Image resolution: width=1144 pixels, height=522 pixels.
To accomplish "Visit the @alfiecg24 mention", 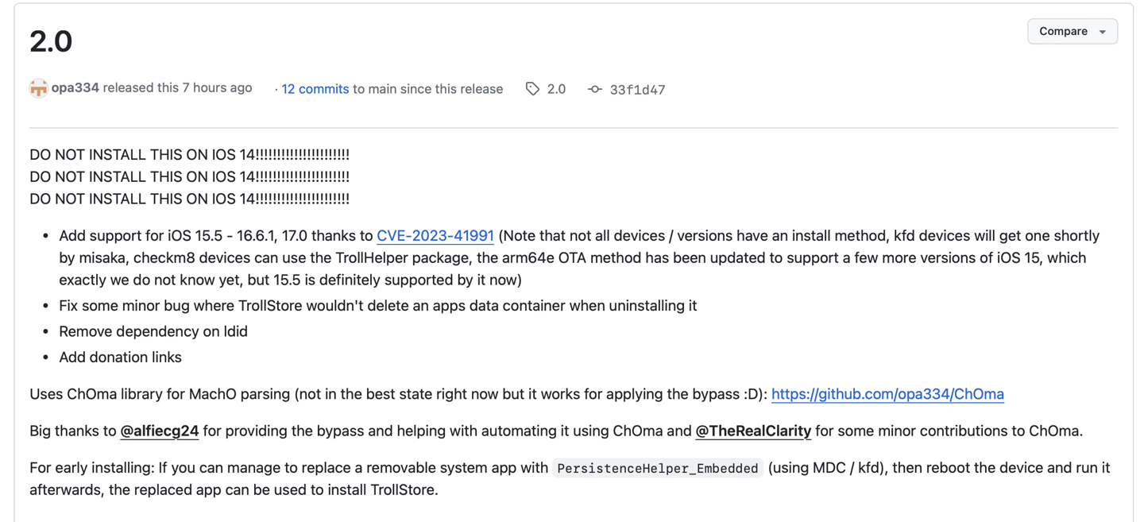I will (x=159, y=431).
